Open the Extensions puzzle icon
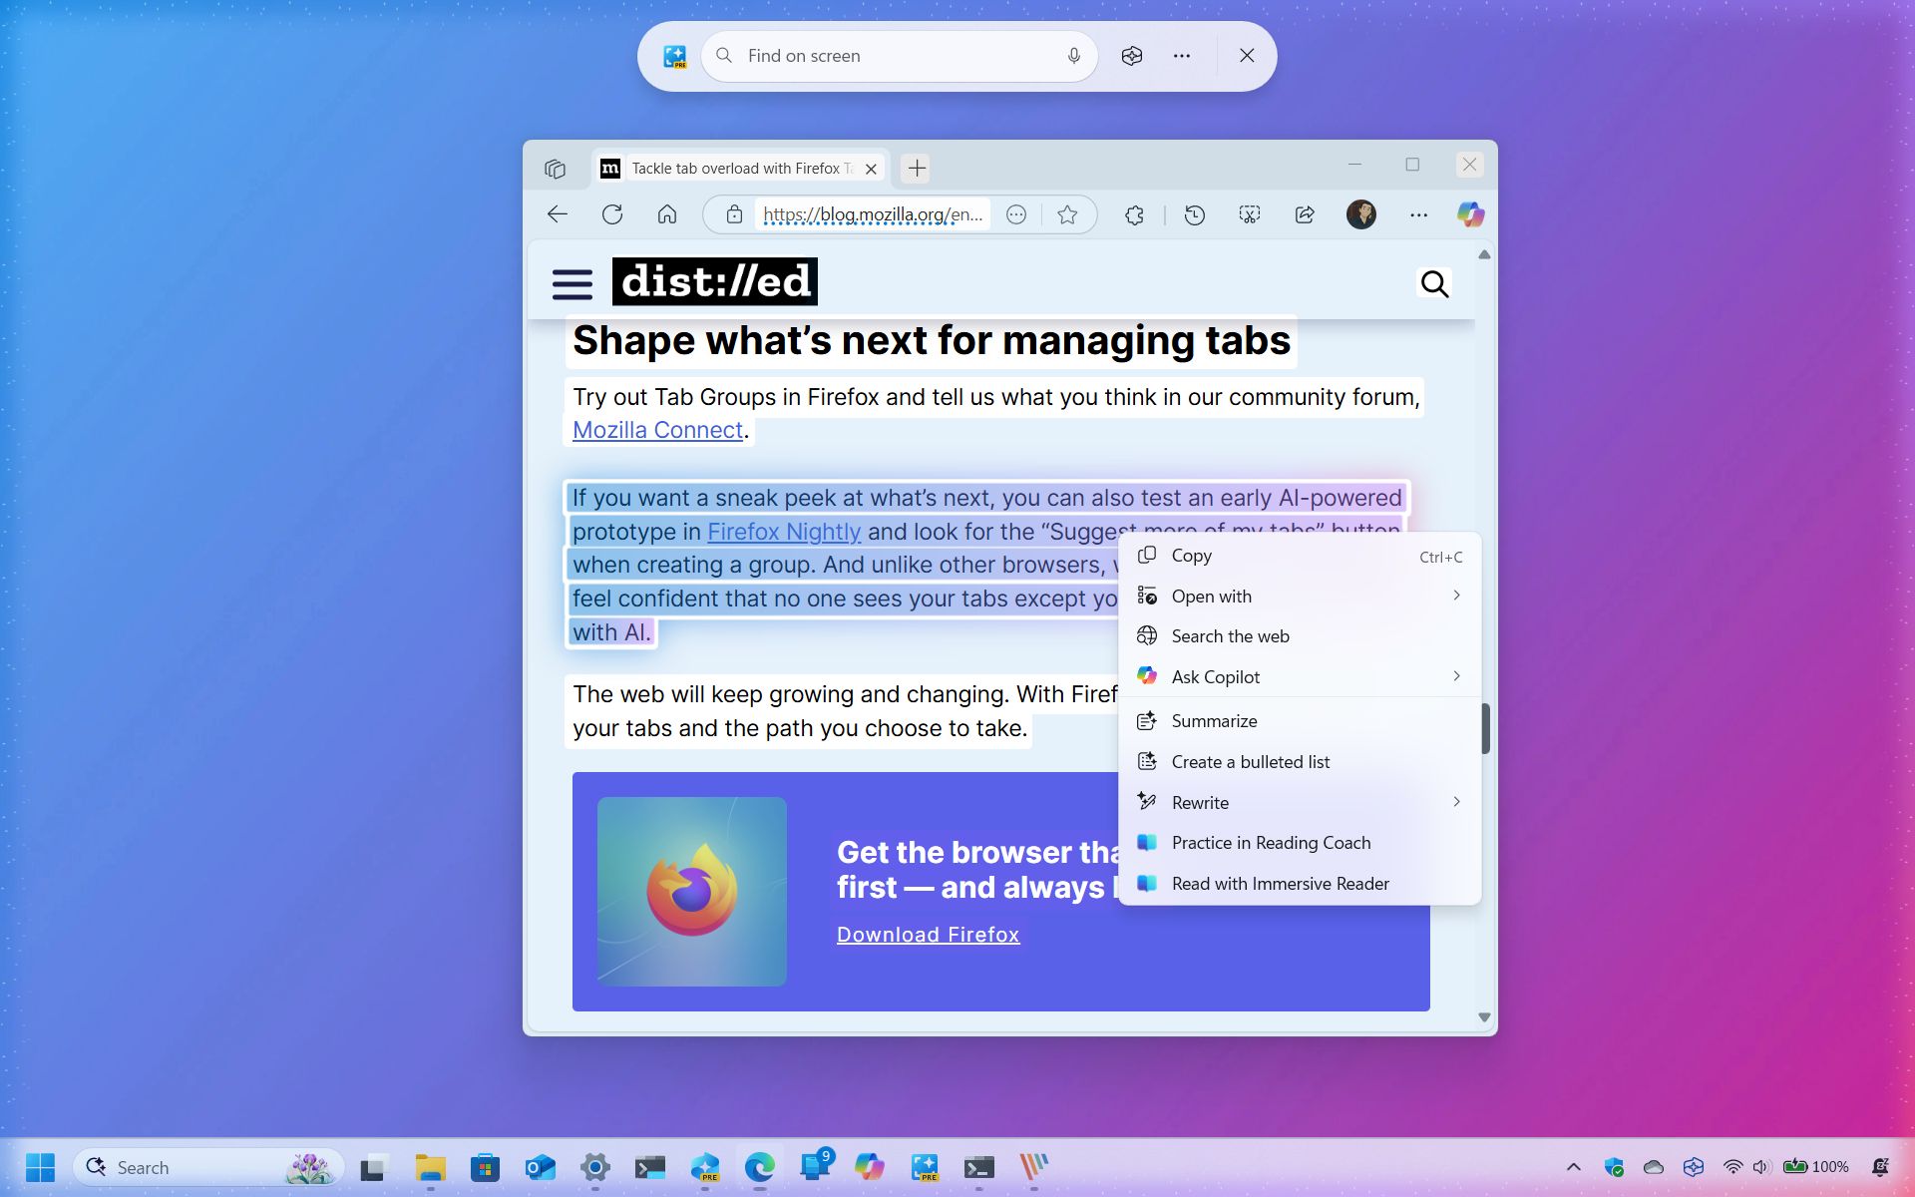The image size is (1915, 1197). click(x=1134, y=214)
